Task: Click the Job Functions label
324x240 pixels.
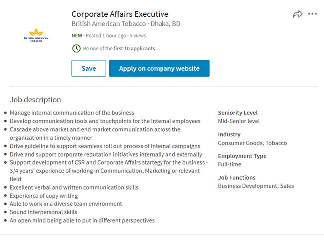Action: click(x=237, y=178)
